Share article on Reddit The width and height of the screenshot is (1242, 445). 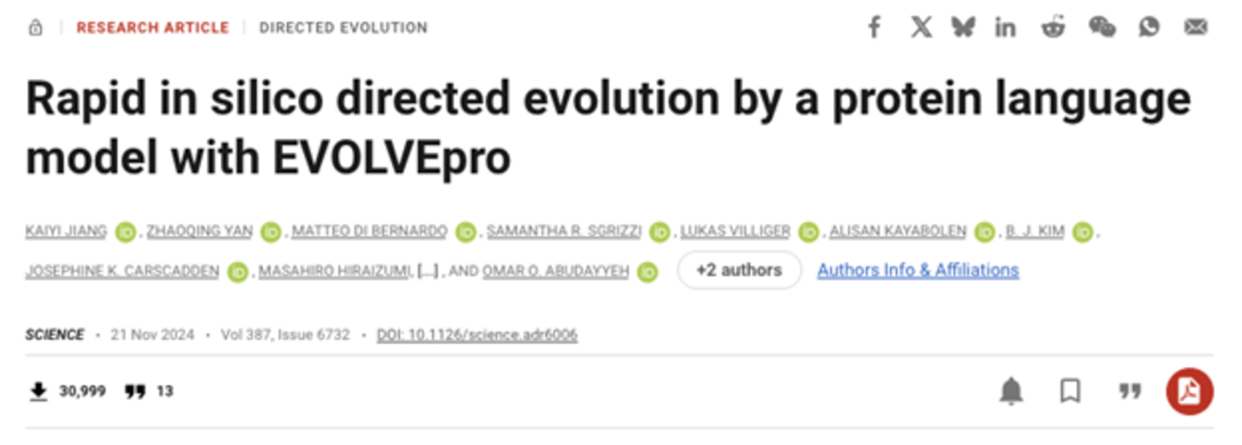tap(1054, 27)
